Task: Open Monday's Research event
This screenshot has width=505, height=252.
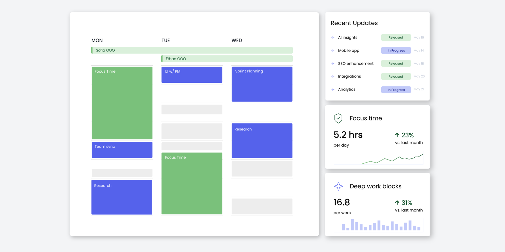Action: 122,197
